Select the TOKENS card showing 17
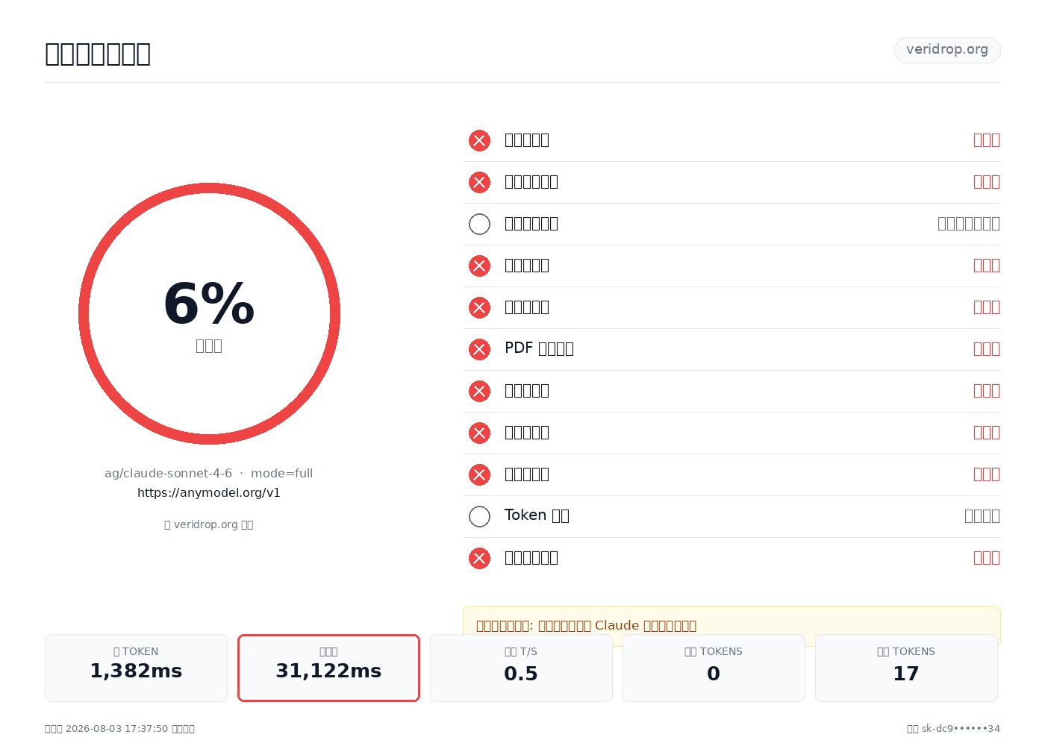The image size is (1045, 746). tap(906, 668)
